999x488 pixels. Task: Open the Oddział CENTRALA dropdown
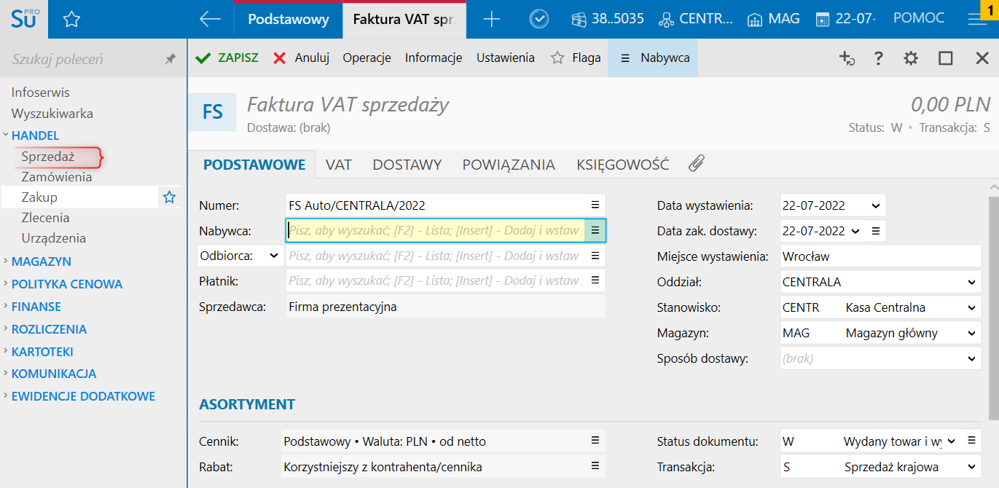pyautogui.click(x=971, y=282)
